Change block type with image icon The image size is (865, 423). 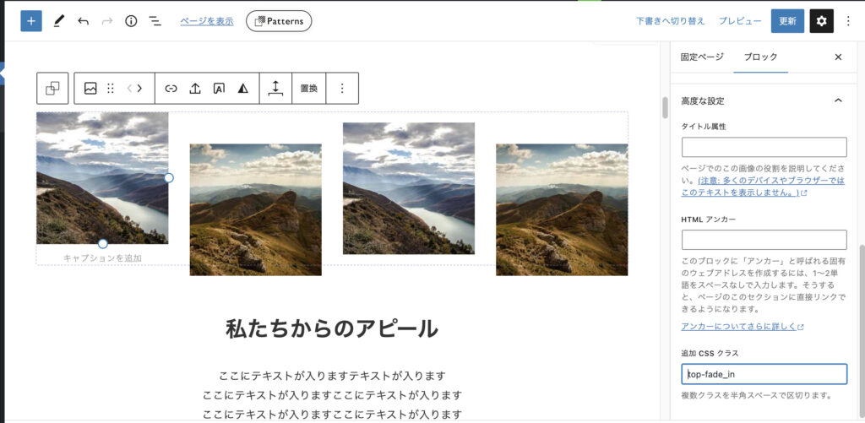point(90,89)
